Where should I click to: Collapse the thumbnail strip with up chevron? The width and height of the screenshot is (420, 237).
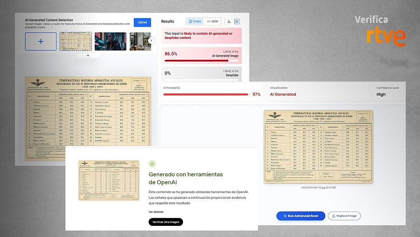point(88,55)
